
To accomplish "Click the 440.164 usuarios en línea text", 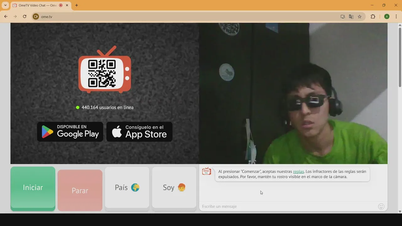I will pos(107,107).
